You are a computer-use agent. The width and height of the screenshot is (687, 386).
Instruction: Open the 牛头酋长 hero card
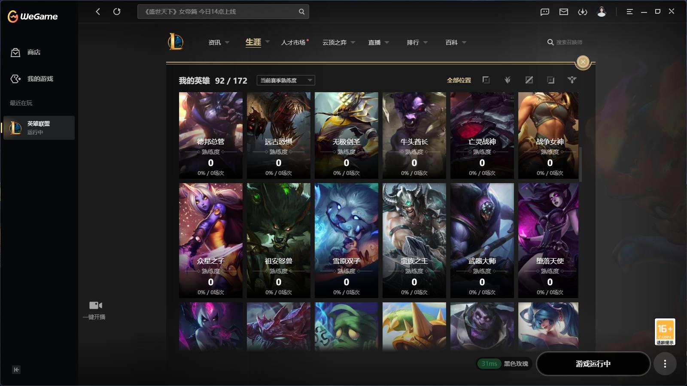pos(414,136)
